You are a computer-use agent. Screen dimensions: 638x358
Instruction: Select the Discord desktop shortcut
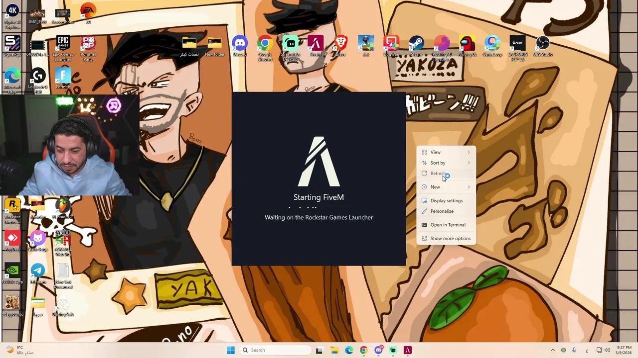tap(240, 46)
